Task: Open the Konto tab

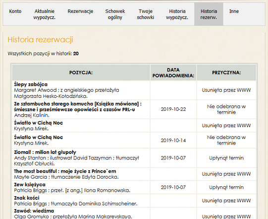Action: pos(15,11)
